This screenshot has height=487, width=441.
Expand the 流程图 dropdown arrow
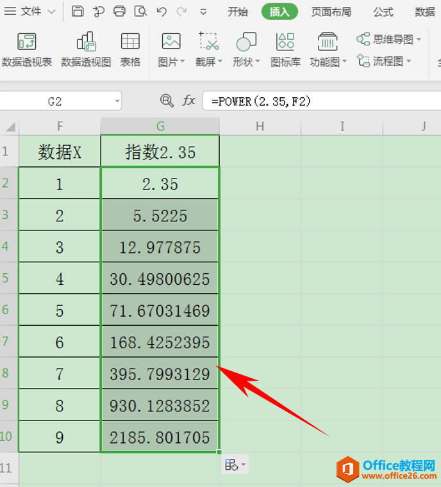pyautogui.click(x=409, y=61)
